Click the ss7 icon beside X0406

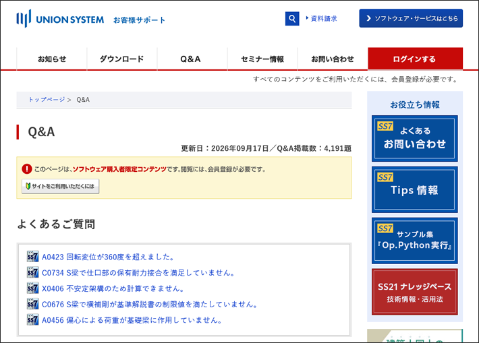coord(32,288)
